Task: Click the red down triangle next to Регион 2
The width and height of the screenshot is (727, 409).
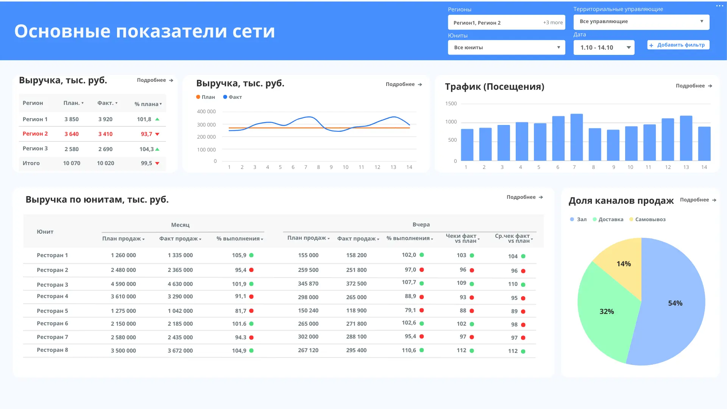Action: coord(158,134)
